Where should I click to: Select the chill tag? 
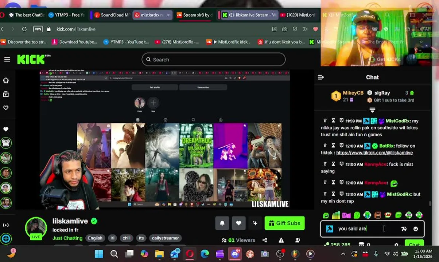click(x=127, y=238)
